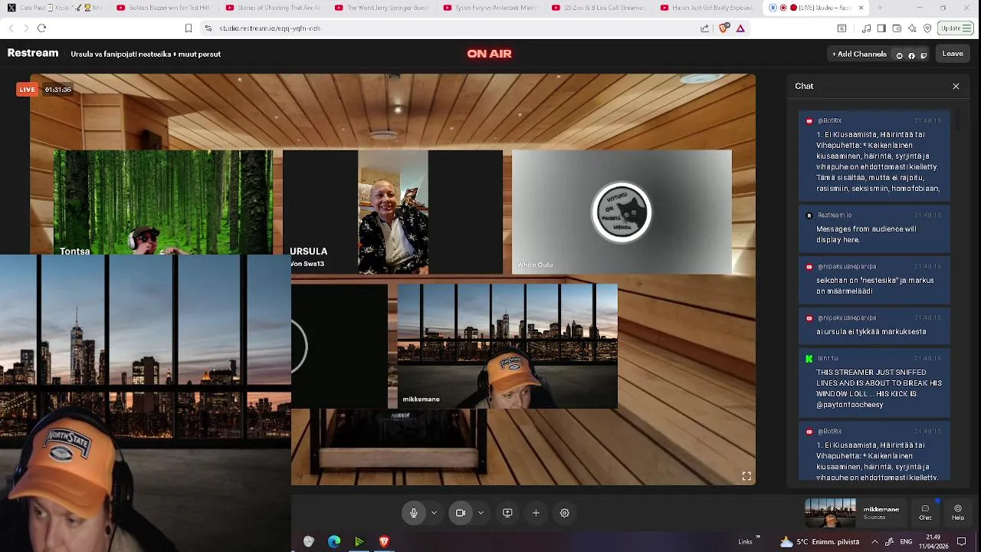This screenshot has height=552, width=981.
Task: Click the LIVE badge on preview
Action: [27, 90]
